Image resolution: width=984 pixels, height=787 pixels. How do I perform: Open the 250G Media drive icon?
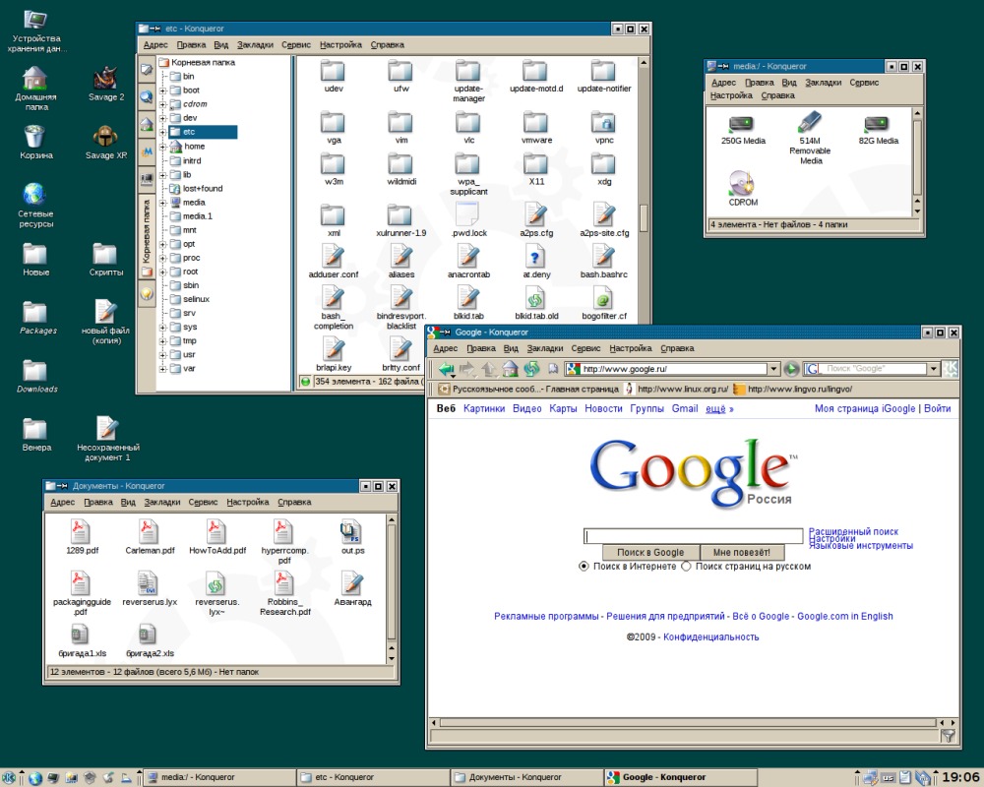pos(743,130)
